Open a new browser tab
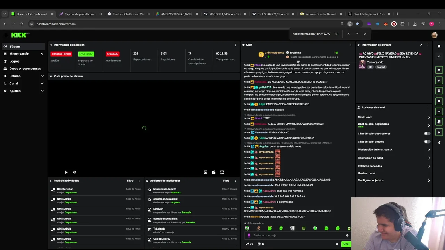The height and width of the screenshot is (250, 445). pyautogui.click(x=397, y=14)
